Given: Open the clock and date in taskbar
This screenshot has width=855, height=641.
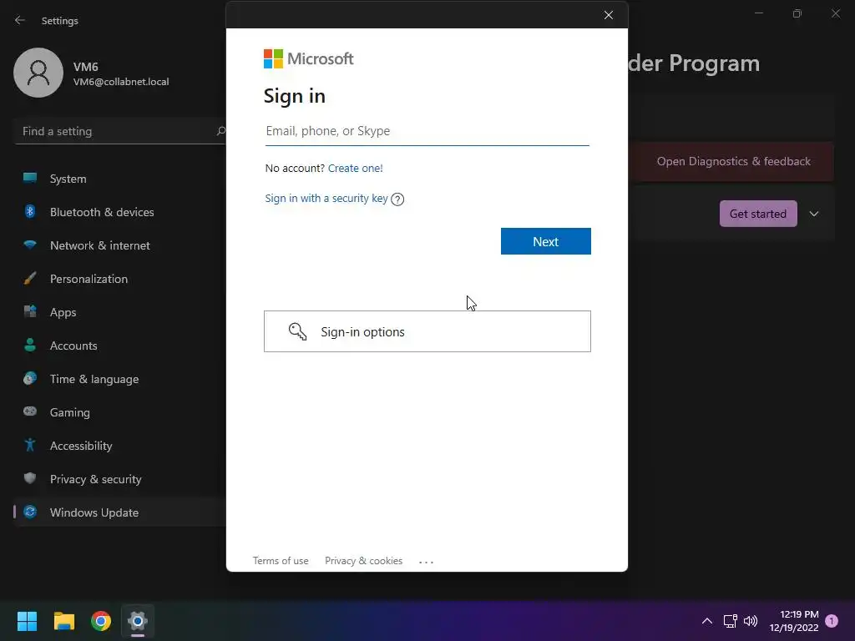Looking at the screenshot, I should (x=794, y=621).
